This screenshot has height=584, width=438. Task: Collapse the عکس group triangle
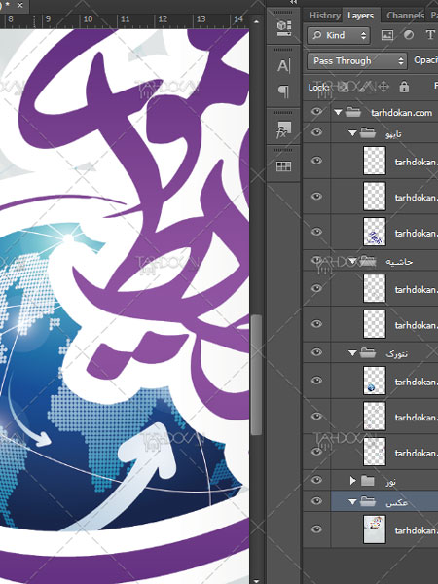pyautogui.click(x=352, y=501)
